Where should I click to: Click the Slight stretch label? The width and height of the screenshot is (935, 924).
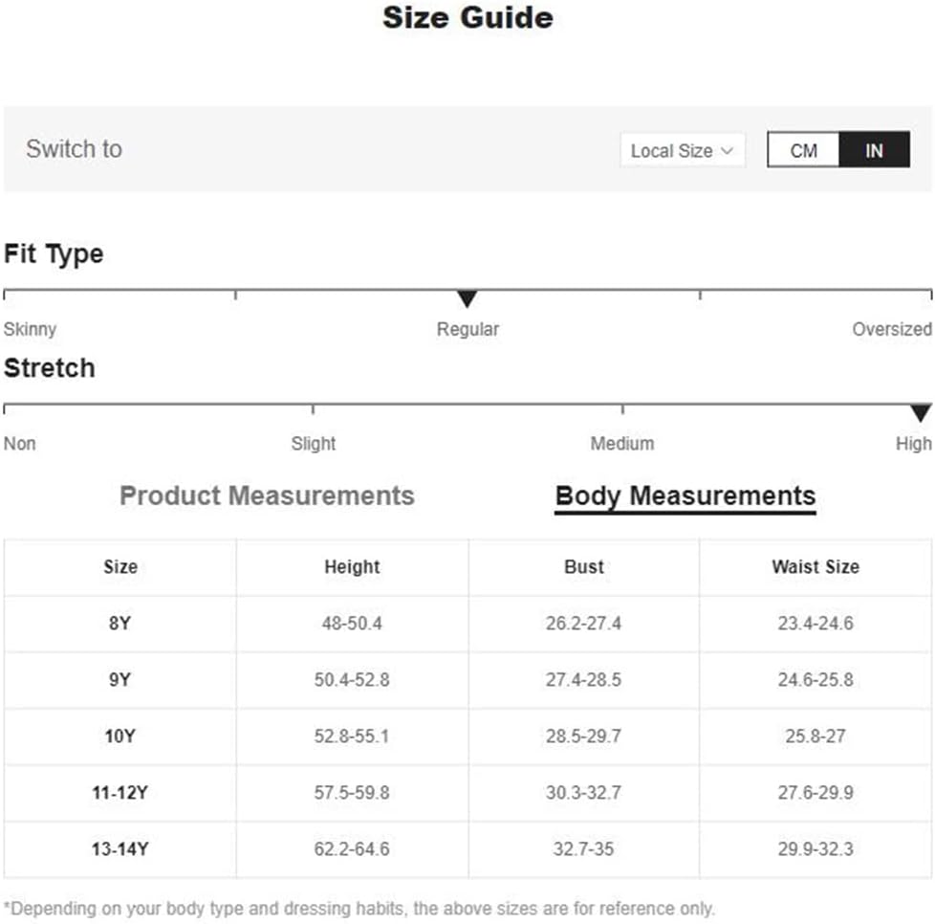pos(313,444)
